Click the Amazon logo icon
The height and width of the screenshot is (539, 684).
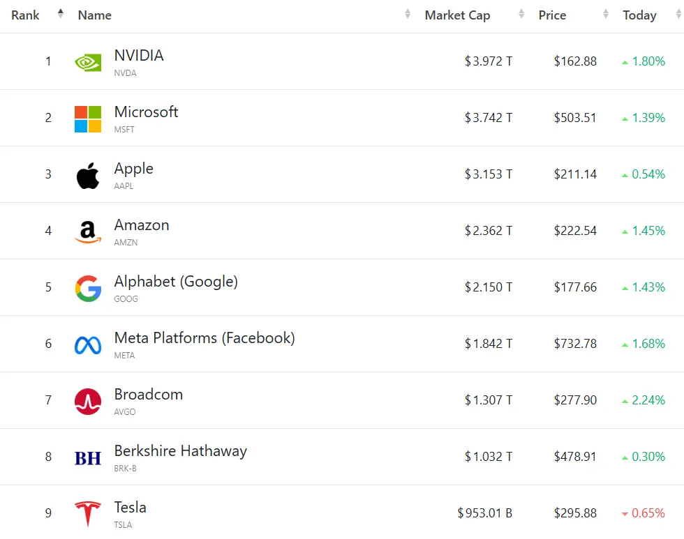tap(88, 231)
